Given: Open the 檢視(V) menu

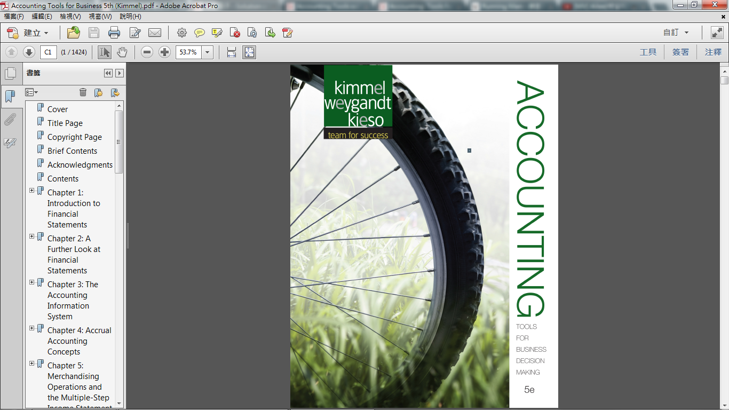Looking at the screenshot, I should (x=70, y=17).
